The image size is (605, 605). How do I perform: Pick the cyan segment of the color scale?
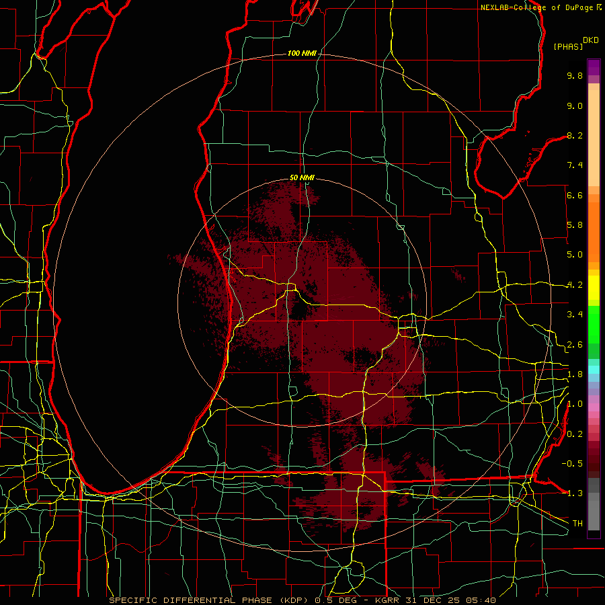click(x=594, y=370)
